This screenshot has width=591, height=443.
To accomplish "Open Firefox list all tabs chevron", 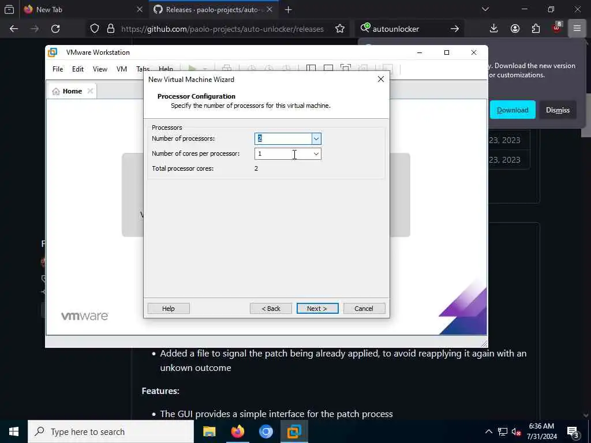I will 485,9.
